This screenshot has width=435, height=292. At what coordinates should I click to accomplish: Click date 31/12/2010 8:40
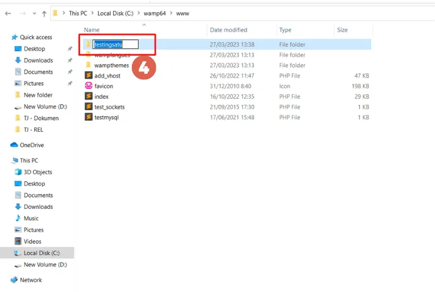click(230, 86)
